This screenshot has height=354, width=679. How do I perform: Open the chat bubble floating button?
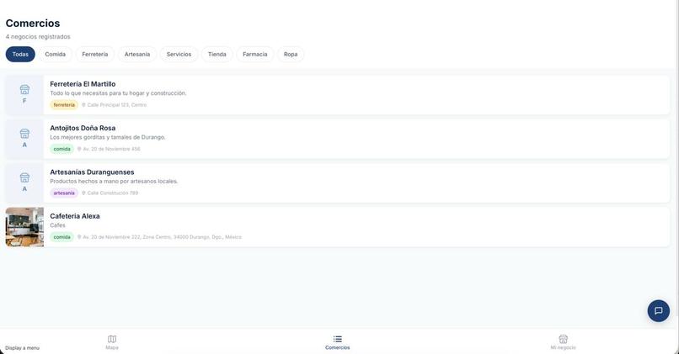[x=658, y=311]
